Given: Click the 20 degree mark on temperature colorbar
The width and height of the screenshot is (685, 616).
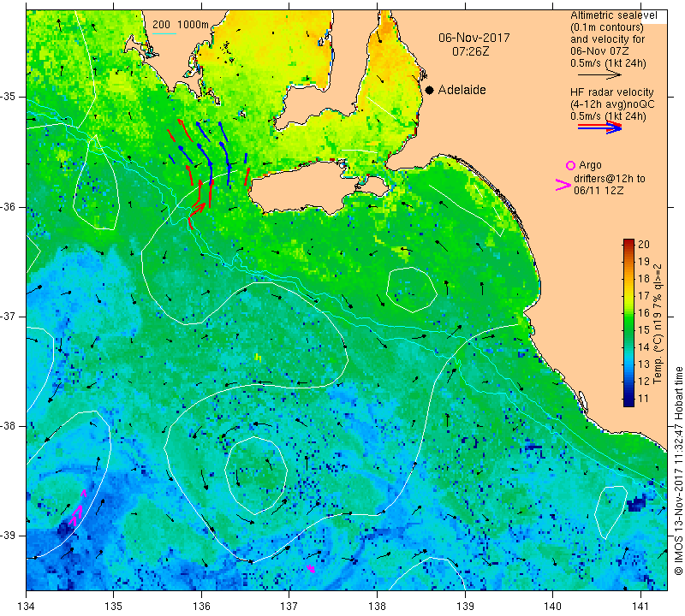Looking at the screenshot, I should click(x=644, y=244).
